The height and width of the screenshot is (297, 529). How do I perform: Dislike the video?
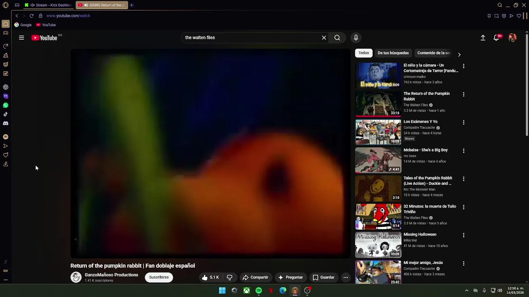coord(230,278)
